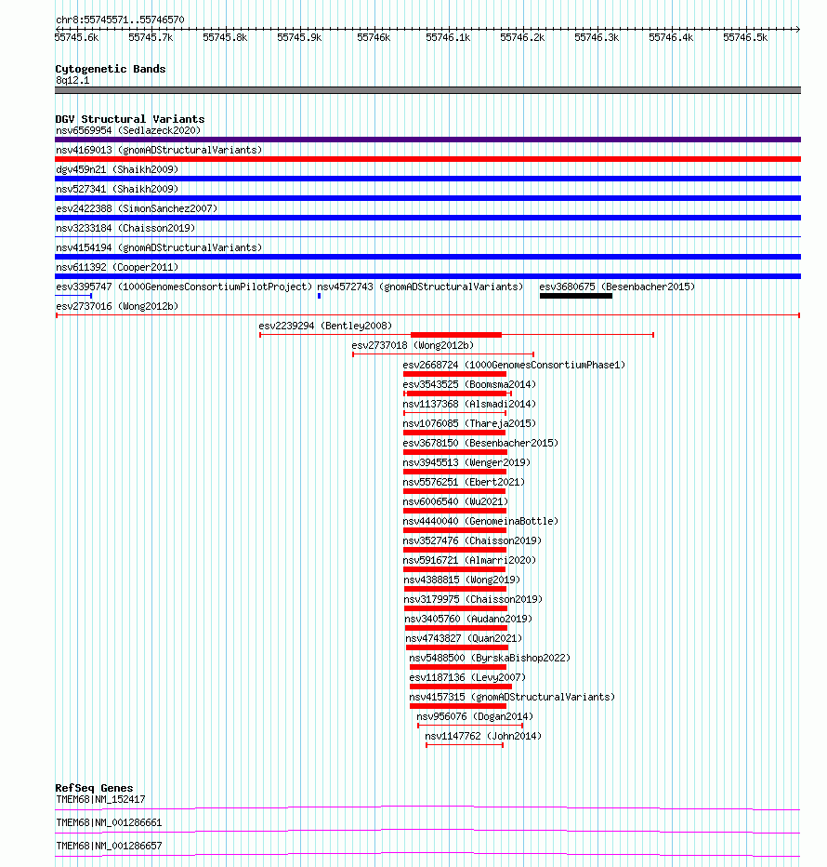
Task: Click TMEM68|NM_001286657 transcript
Action: tap(109, 846)
